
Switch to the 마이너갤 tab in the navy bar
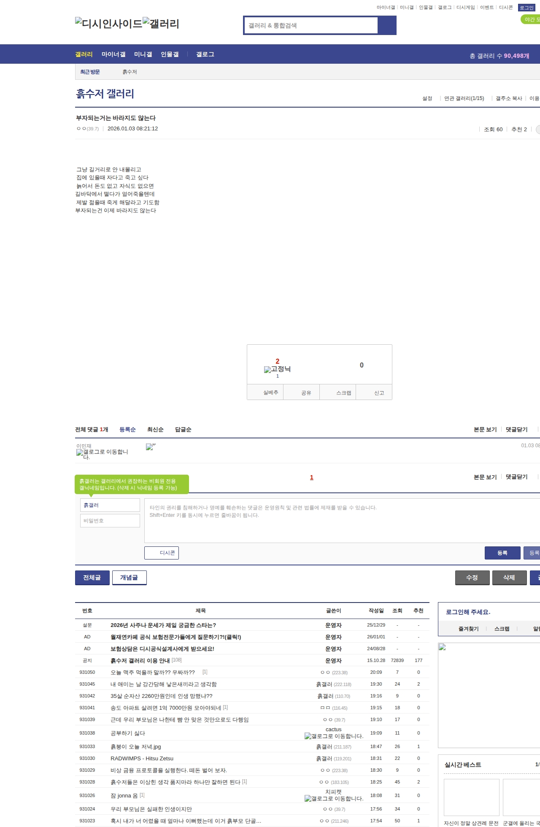[113, 54]
